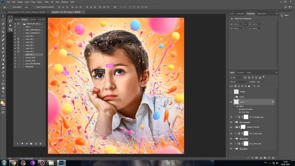
Task: Select the Blur tool
Action: click(x=3, y=64)
